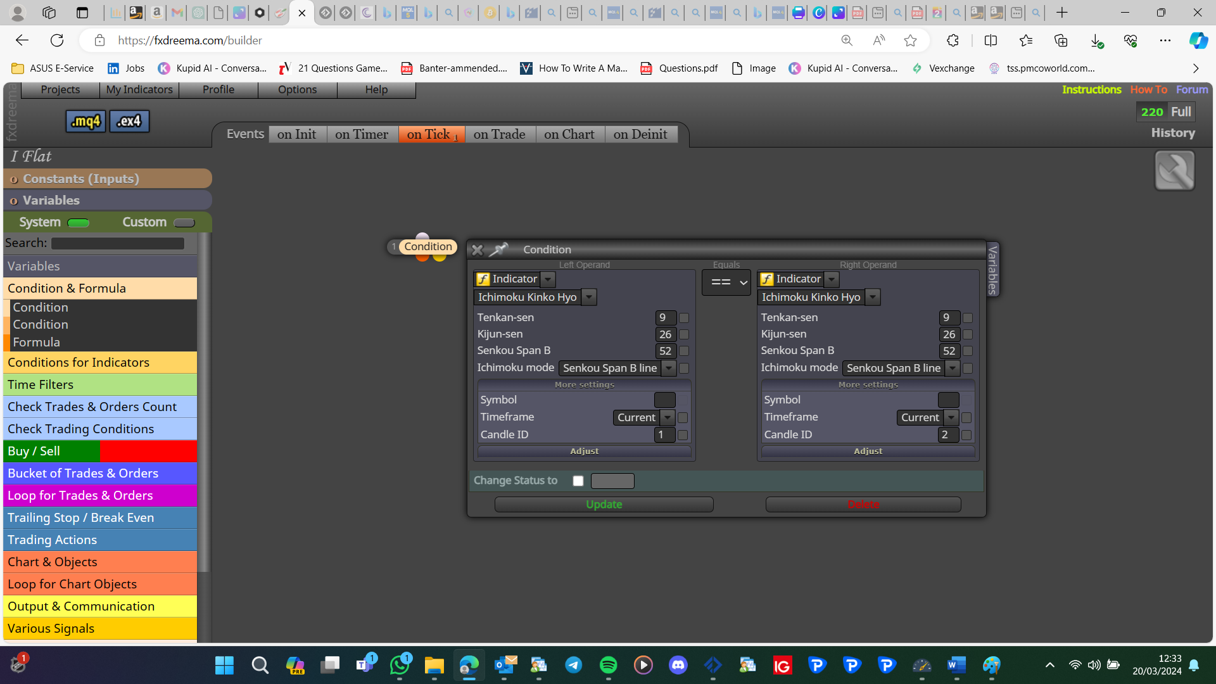Screen dimensions: 1216x684
Task: Open the Projects menu
Action: [60, 90]
